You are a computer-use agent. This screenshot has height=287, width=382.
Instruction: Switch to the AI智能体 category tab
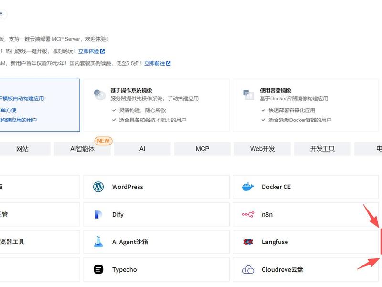point(82,149)
